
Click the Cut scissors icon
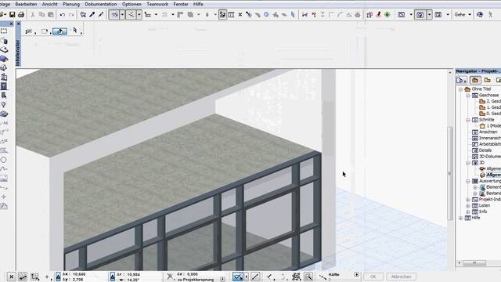pos(33,15)
